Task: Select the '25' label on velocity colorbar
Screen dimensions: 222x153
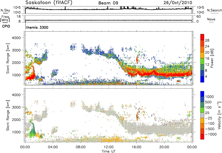Action: (207, 113)
